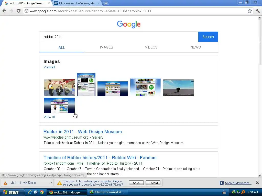Launch Internet Explorer from quick launch

click(x=30, y=192)
